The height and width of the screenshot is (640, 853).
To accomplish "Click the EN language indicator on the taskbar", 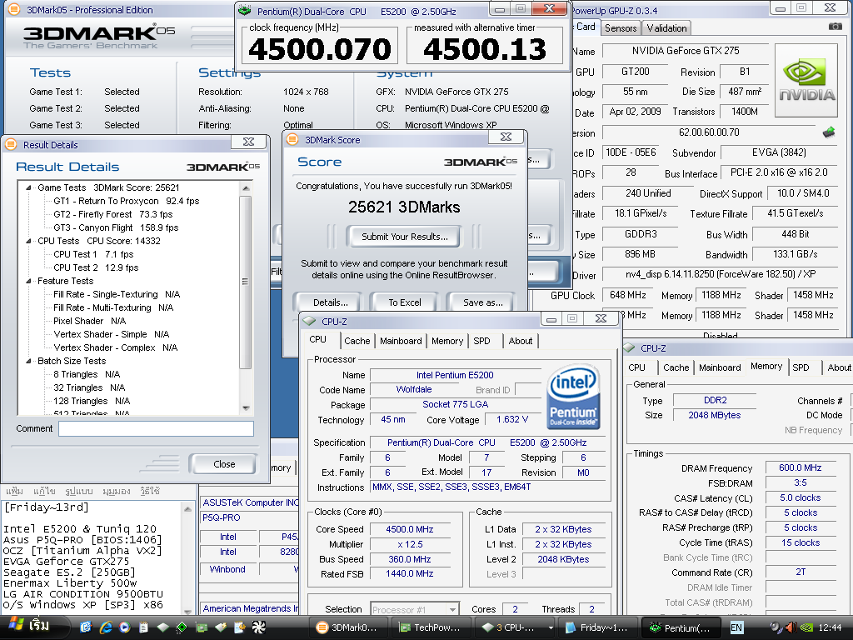I will pos(737,627).
